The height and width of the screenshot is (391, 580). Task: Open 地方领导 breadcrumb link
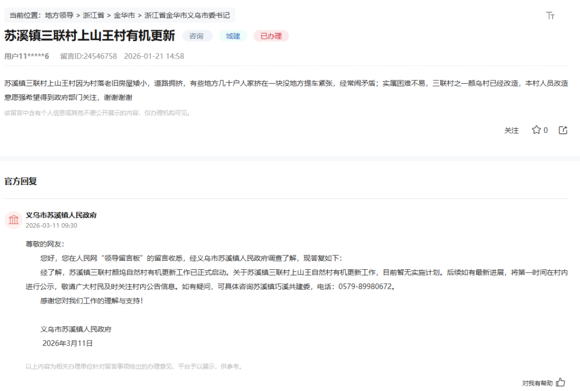tap(59, 16)
